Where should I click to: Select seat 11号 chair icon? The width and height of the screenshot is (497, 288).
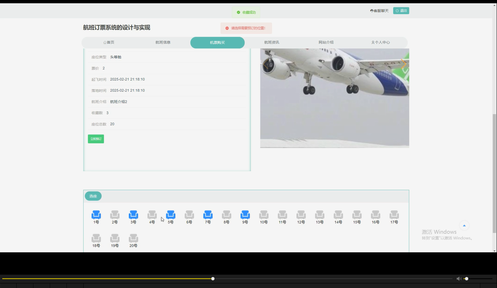click(x=282, y=215)
